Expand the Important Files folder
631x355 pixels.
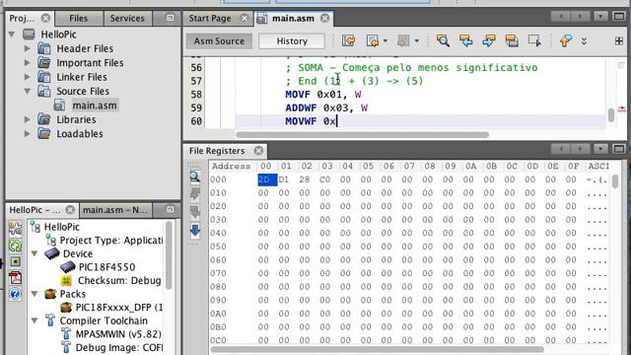pos(27,63)
